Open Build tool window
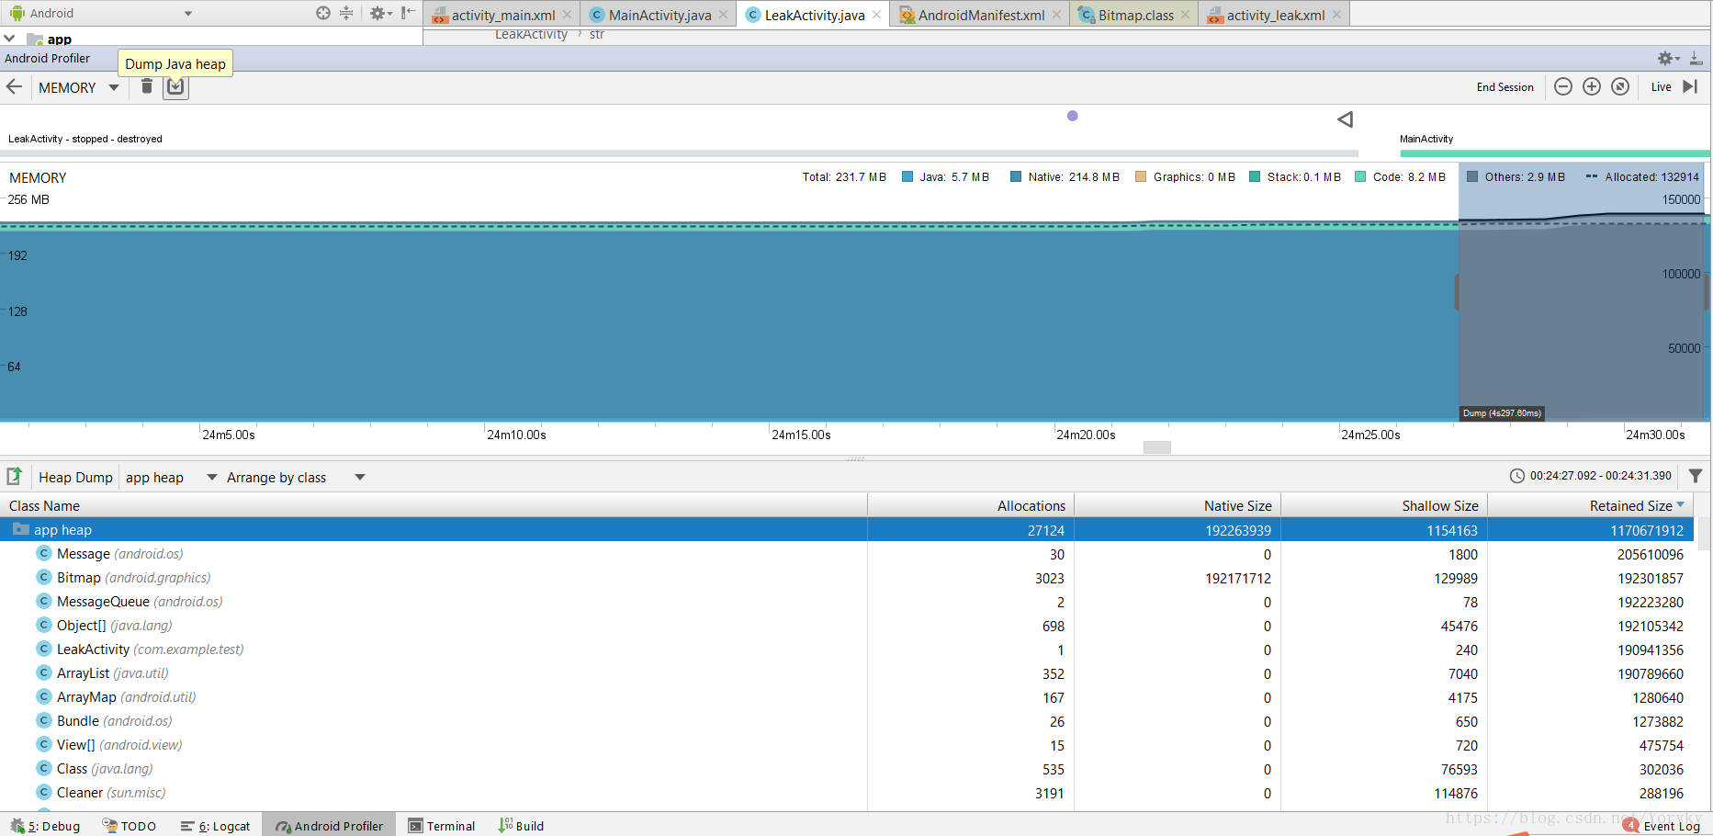This screenshot has width=1713, height=836. click(x=521, y=825)
